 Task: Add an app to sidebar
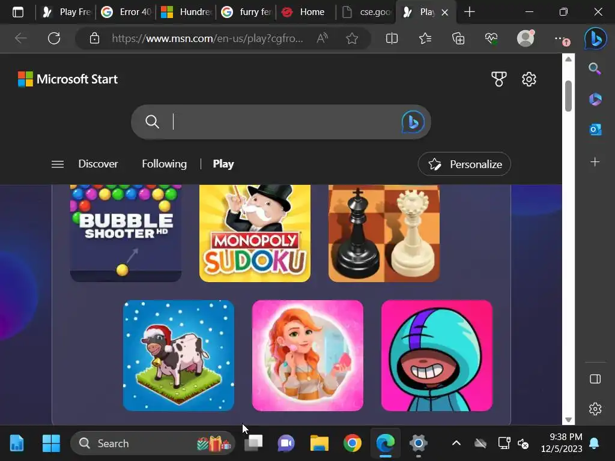pos(595,162)
